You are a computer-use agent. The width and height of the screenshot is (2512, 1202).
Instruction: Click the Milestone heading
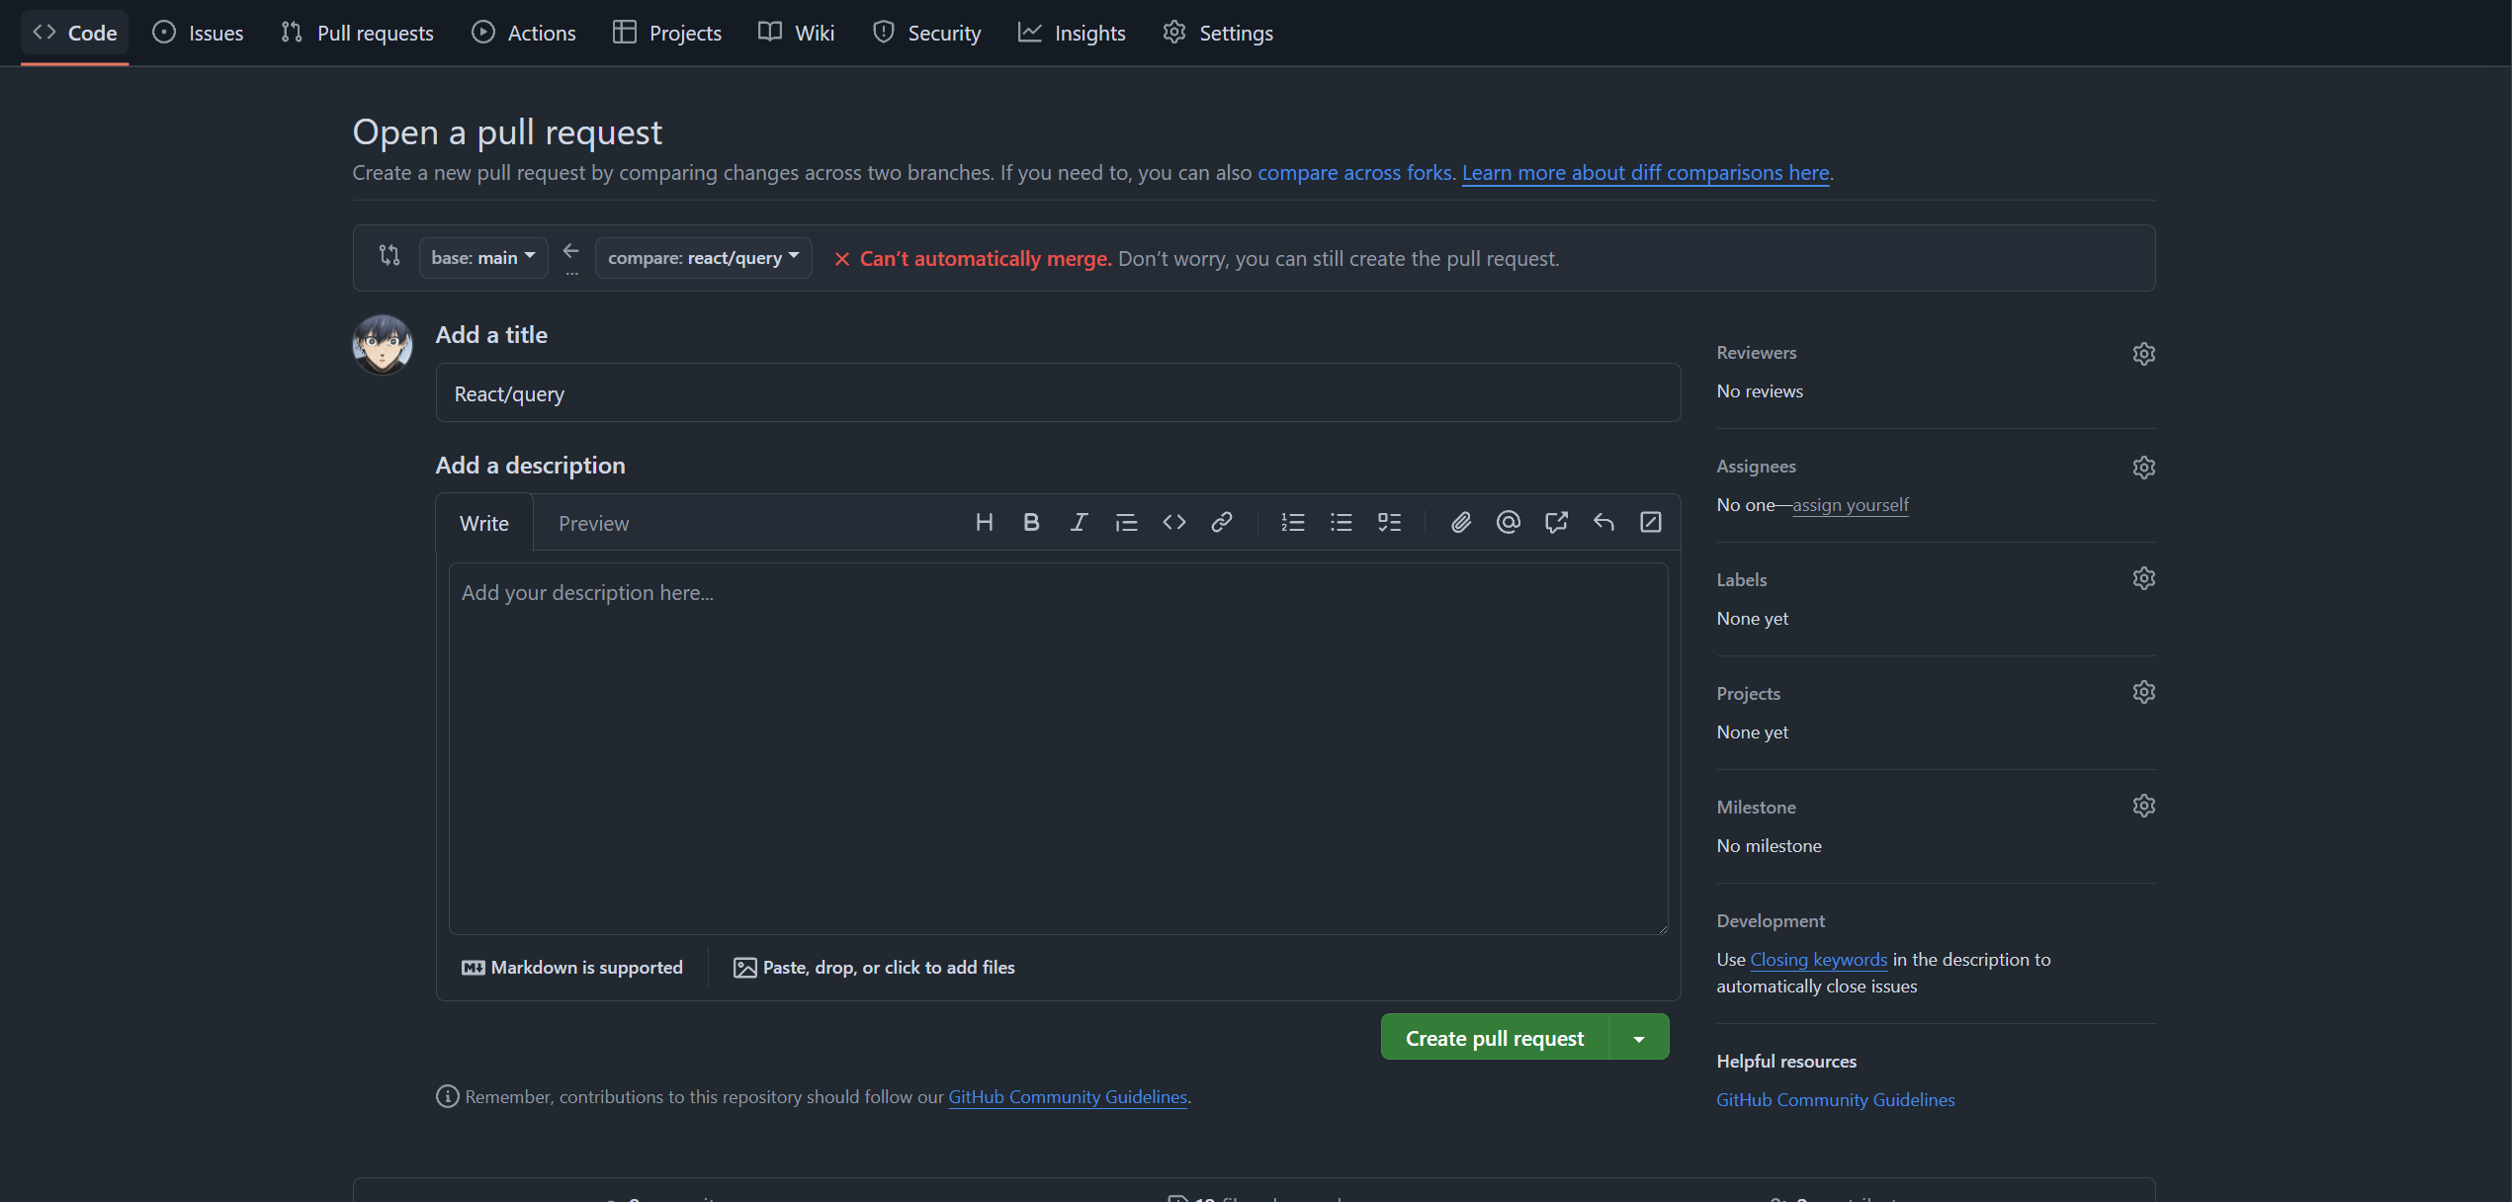click(1757, 808)
